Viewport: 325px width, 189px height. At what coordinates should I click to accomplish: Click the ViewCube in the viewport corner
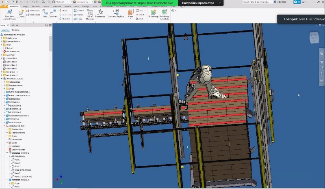tap(314, 37)
